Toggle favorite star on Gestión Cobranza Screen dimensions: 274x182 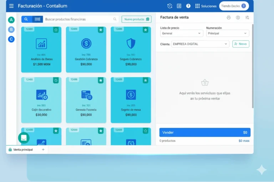[101, 30]
